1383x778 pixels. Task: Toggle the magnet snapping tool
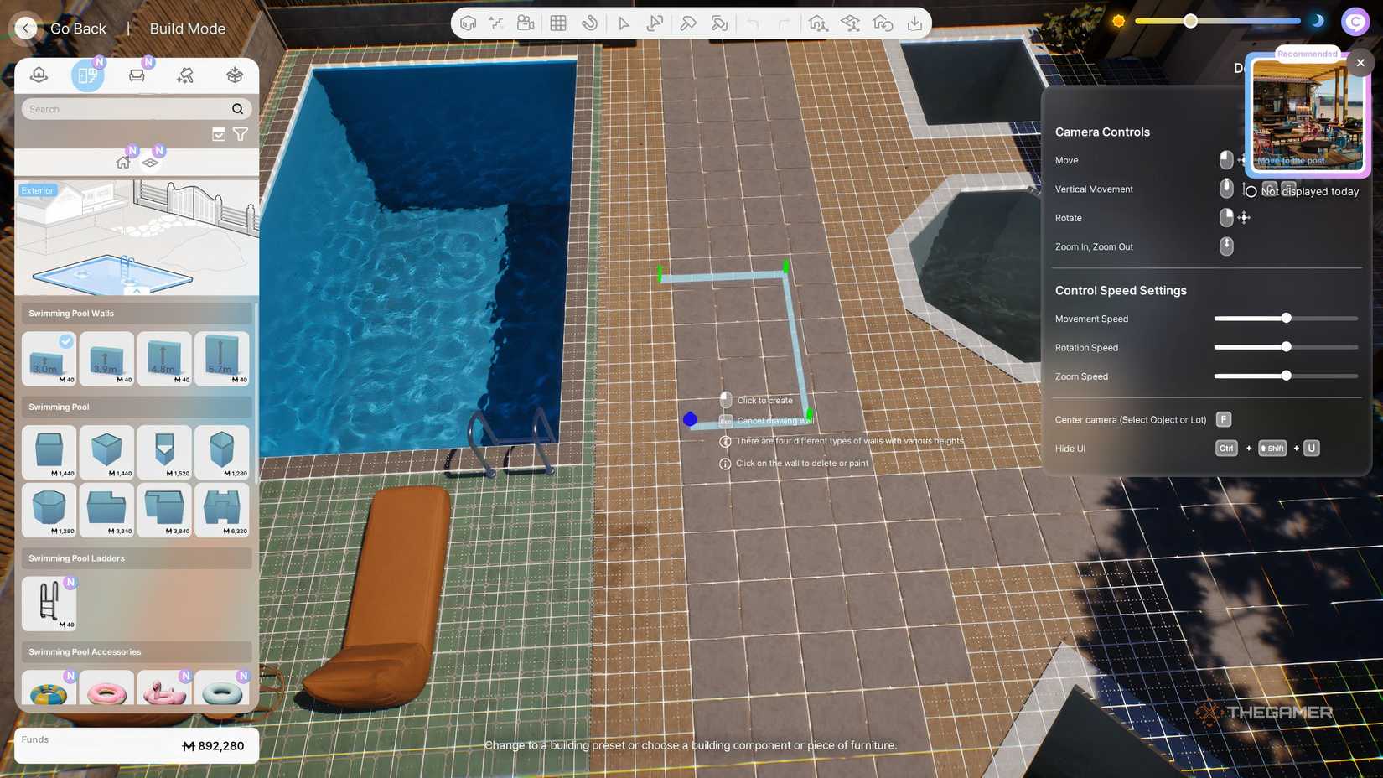tap(590, 23)
